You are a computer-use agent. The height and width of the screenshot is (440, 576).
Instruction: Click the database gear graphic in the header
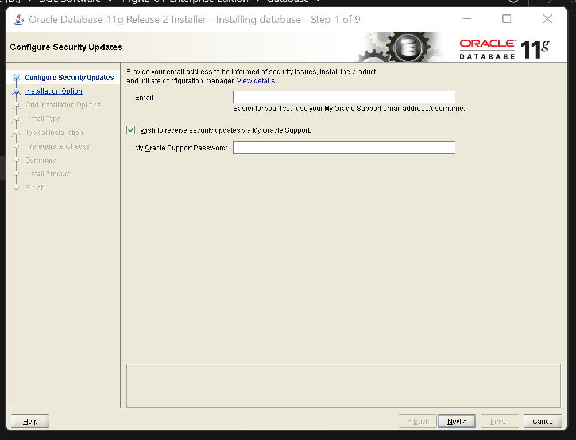click(x=408, y=47)
